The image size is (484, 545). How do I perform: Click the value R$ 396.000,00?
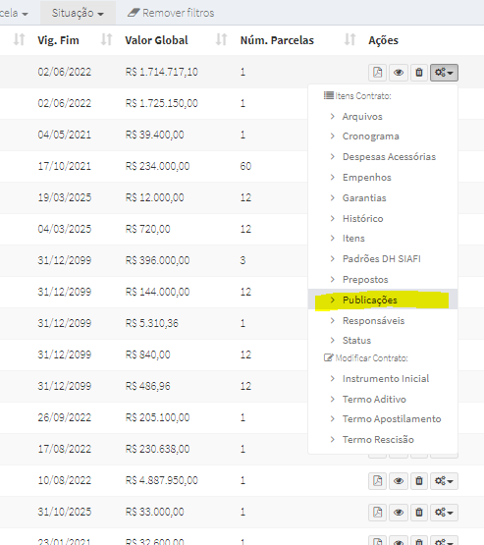tap(157, 260)
